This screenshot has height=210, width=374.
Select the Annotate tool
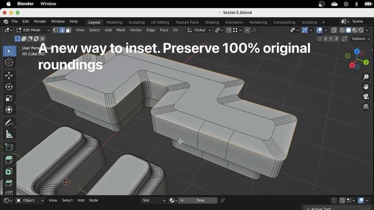[x=9, y=123]
